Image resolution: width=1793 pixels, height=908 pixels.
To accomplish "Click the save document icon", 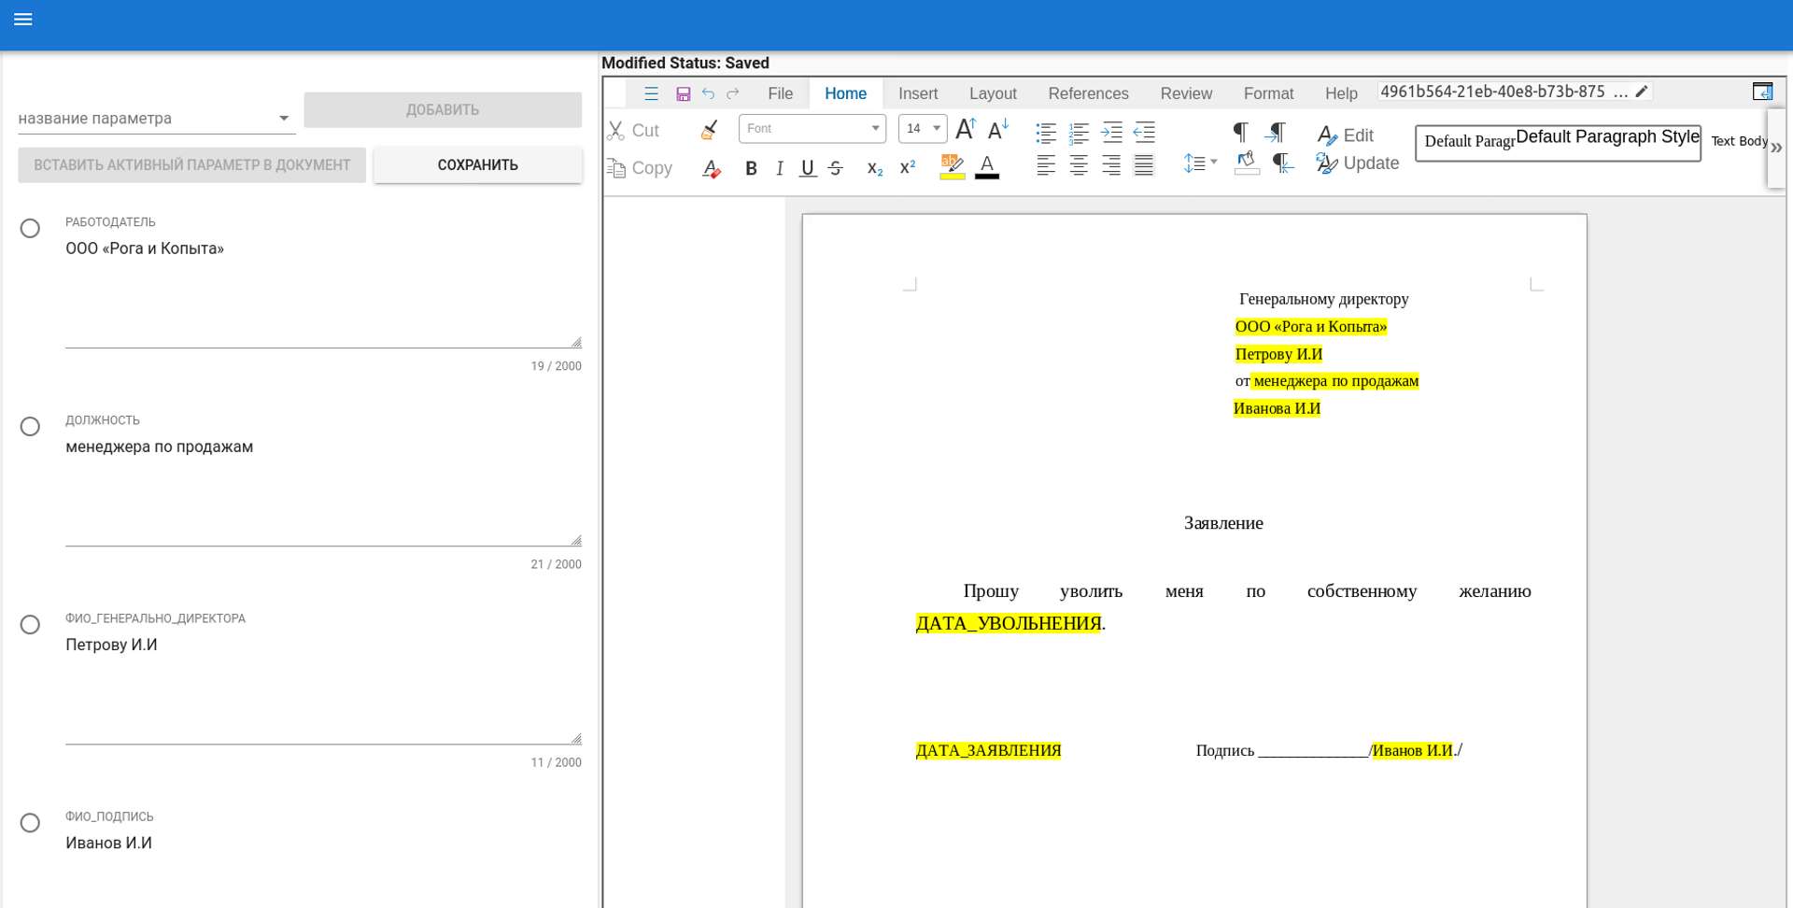I will pyautogui.click(x=683, y=93).
